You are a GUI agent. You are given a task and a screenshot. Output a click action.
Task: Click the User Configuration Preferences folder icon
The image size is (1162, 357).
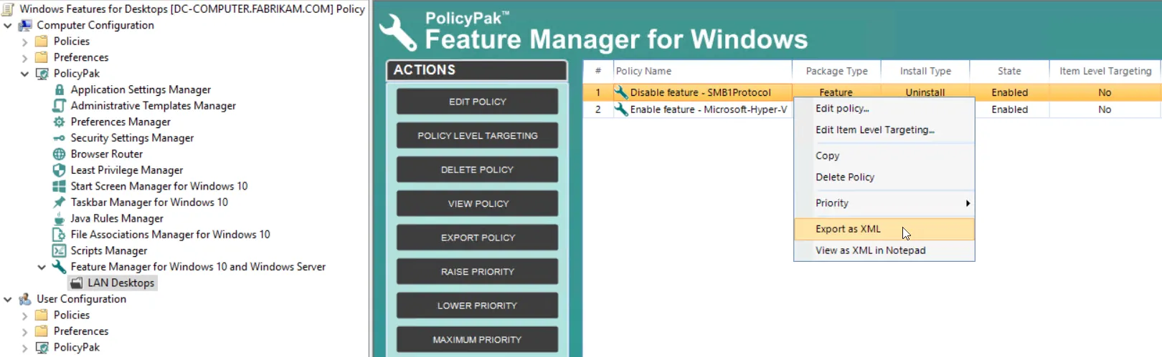[42, 331]
